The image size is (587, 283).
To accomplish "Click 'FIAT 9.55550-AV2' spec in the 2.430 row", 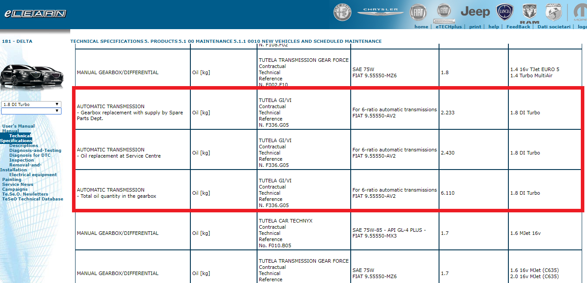I will pyautogui.click(x=374, y=156).
